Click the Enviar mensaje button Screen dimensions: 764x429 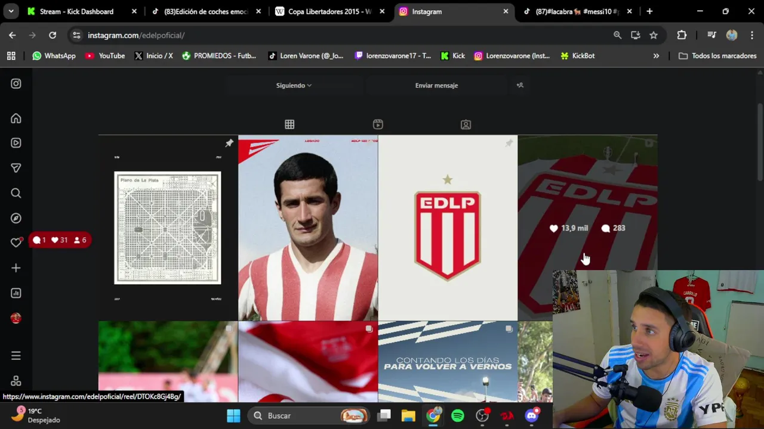[x=436, y=85]
